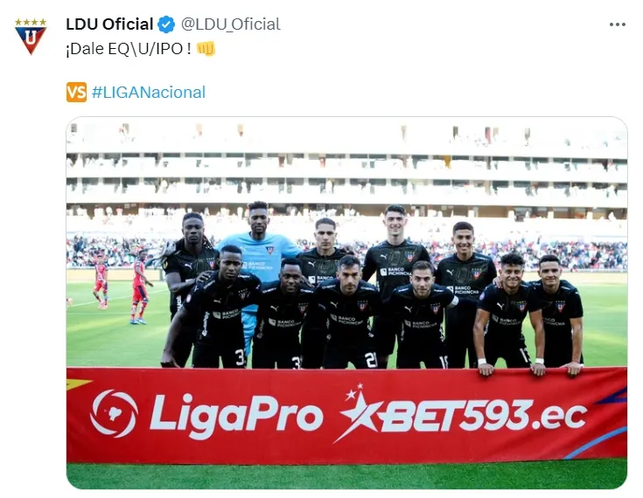
Task: Click the LigaPro circular emblem on banner
Action: coord(114,413)
